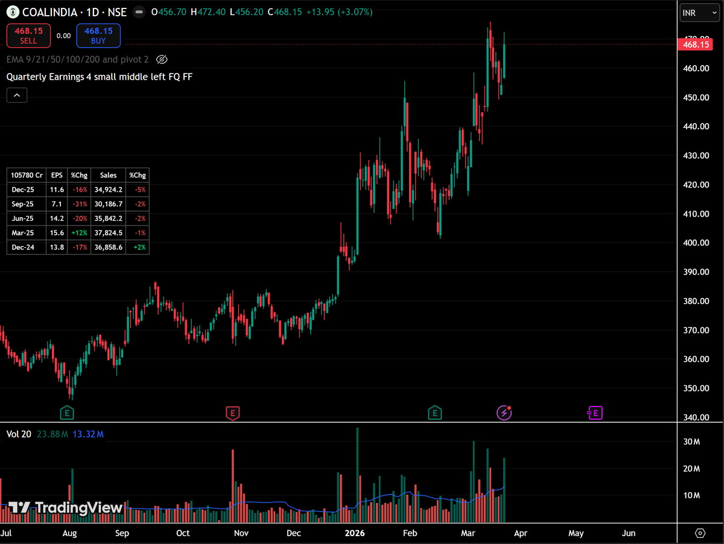Select the Quarterly Earnings indicator label

tap(100, 77)
